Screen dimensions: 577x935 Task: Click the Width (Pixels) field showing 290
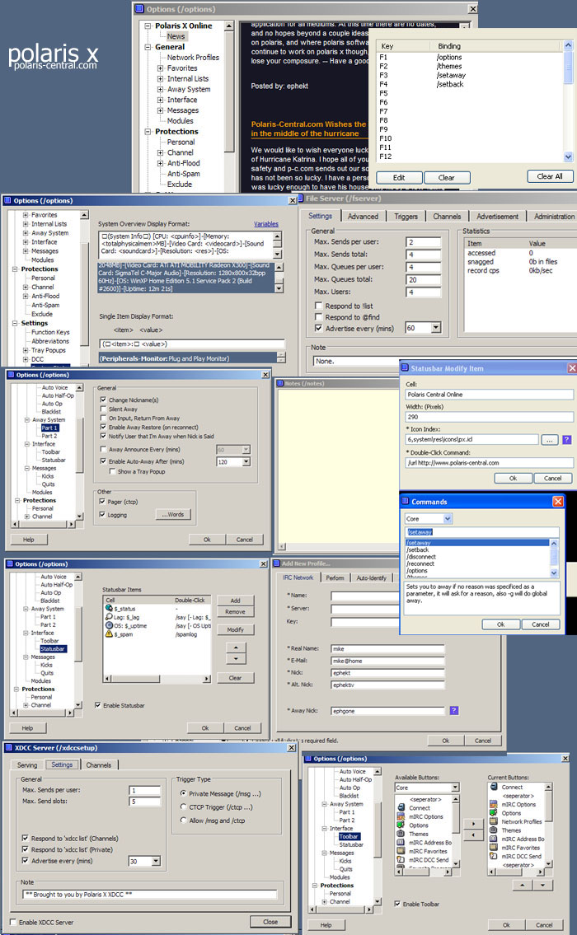[490, 417]
